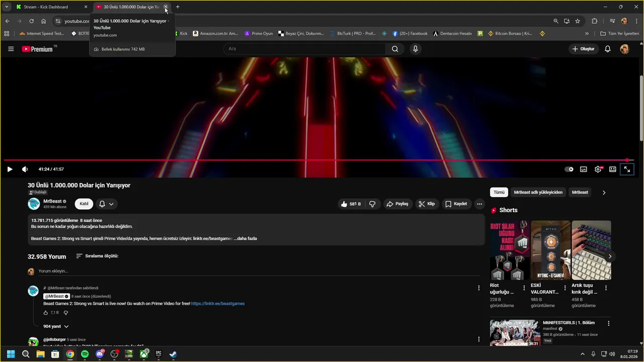Click the 'Paylaş' share button

(x=397, y=204)
